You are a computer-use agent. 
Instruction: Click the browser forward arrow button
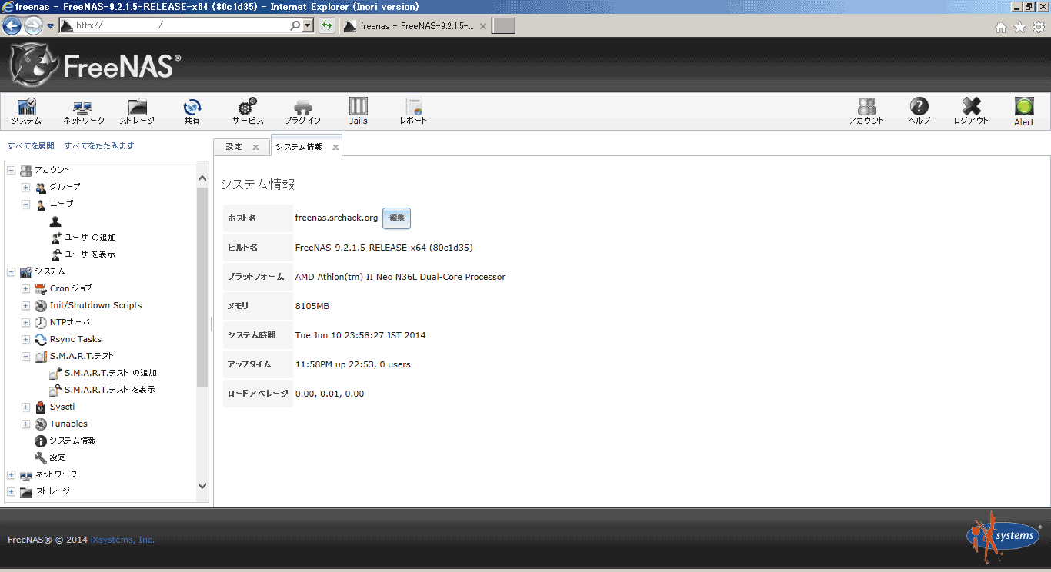33,25
